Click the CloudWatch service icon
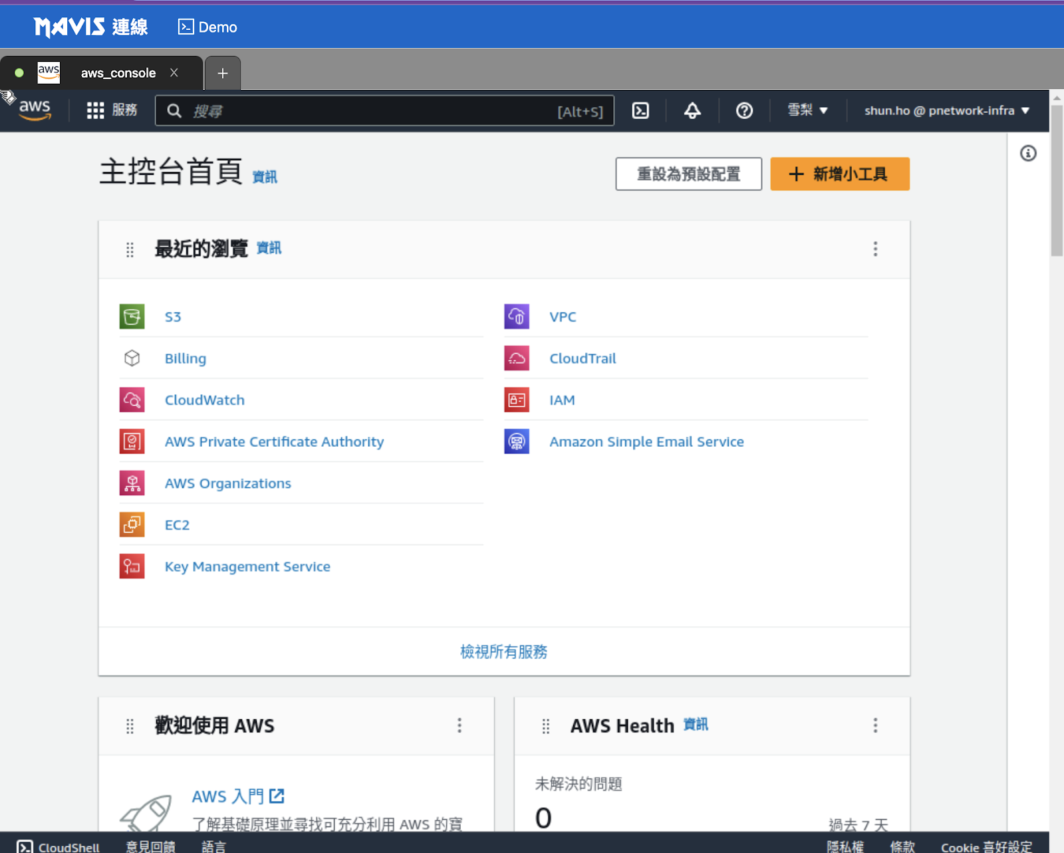 (132, 400)
